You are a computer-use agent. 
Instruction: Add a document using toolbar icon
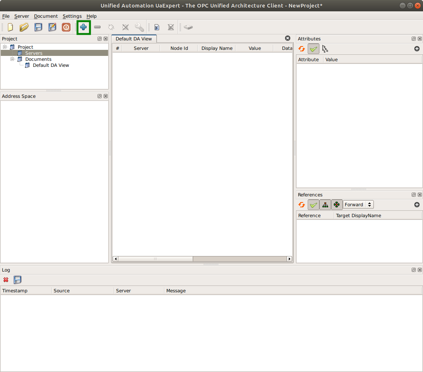click(x=157, y=27)
